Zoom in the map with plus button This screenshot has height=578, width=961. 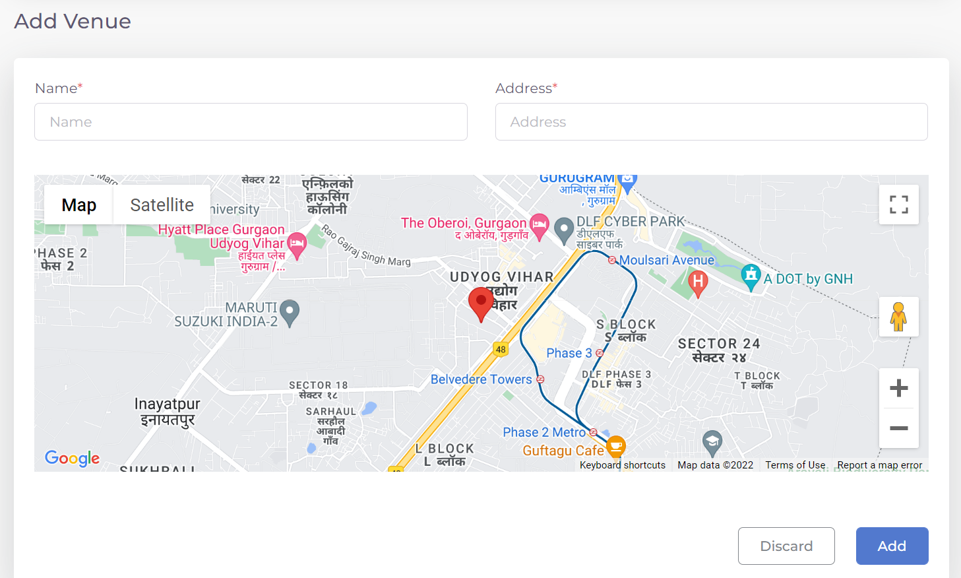pyautogui.click(x=898, y=388)
